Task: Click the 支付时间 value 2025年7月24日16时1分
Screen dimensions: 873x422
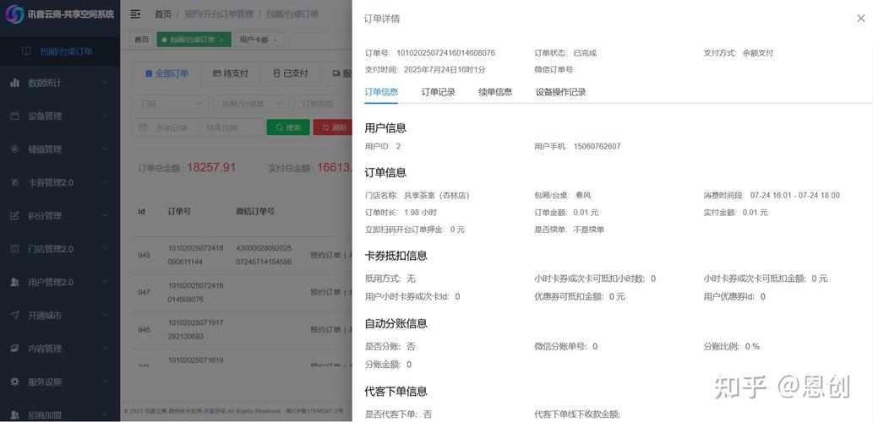Action: [x=445, y=69]
